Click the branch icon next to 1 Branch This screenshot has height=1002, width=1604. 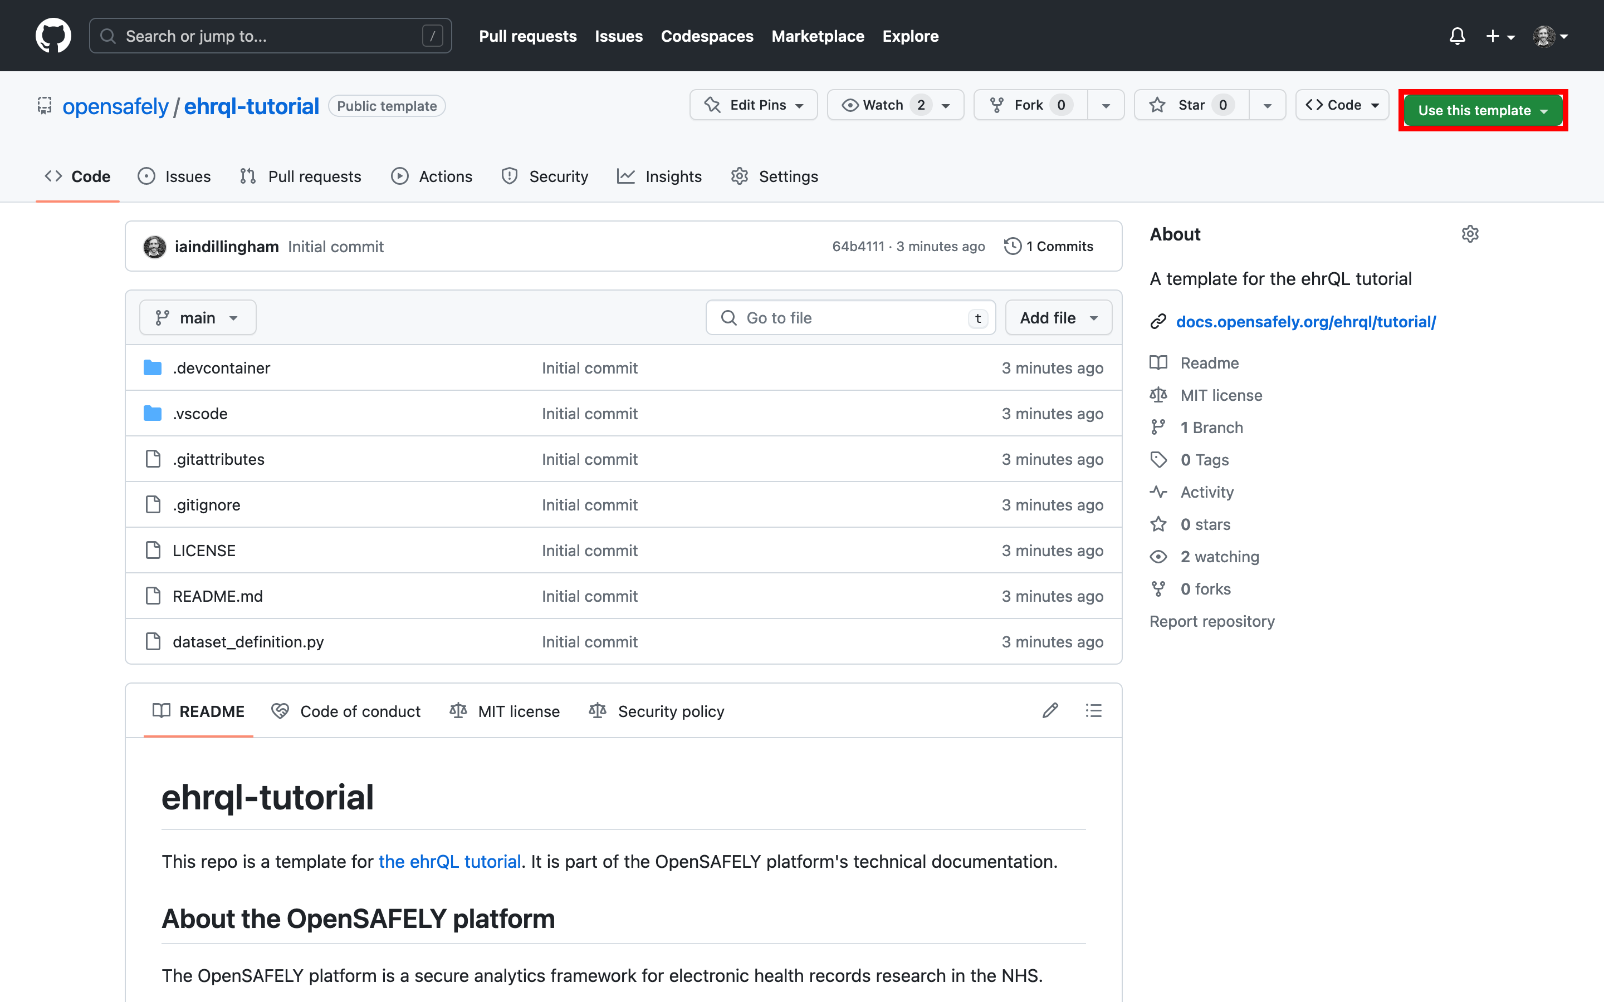click(1158, 428)
